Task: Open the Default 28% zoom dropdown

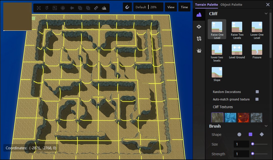Action: (148, 7)
